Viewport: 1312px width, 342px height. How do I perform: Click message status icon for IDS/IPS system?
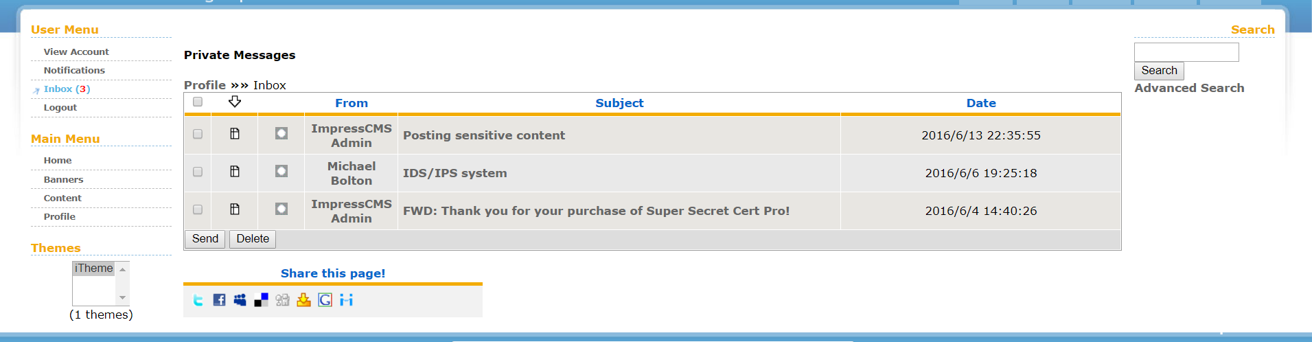coord(281,171)
